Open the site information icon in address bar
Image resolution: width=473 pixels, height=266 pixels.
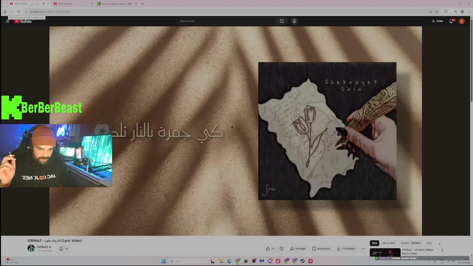pos(26,11)
